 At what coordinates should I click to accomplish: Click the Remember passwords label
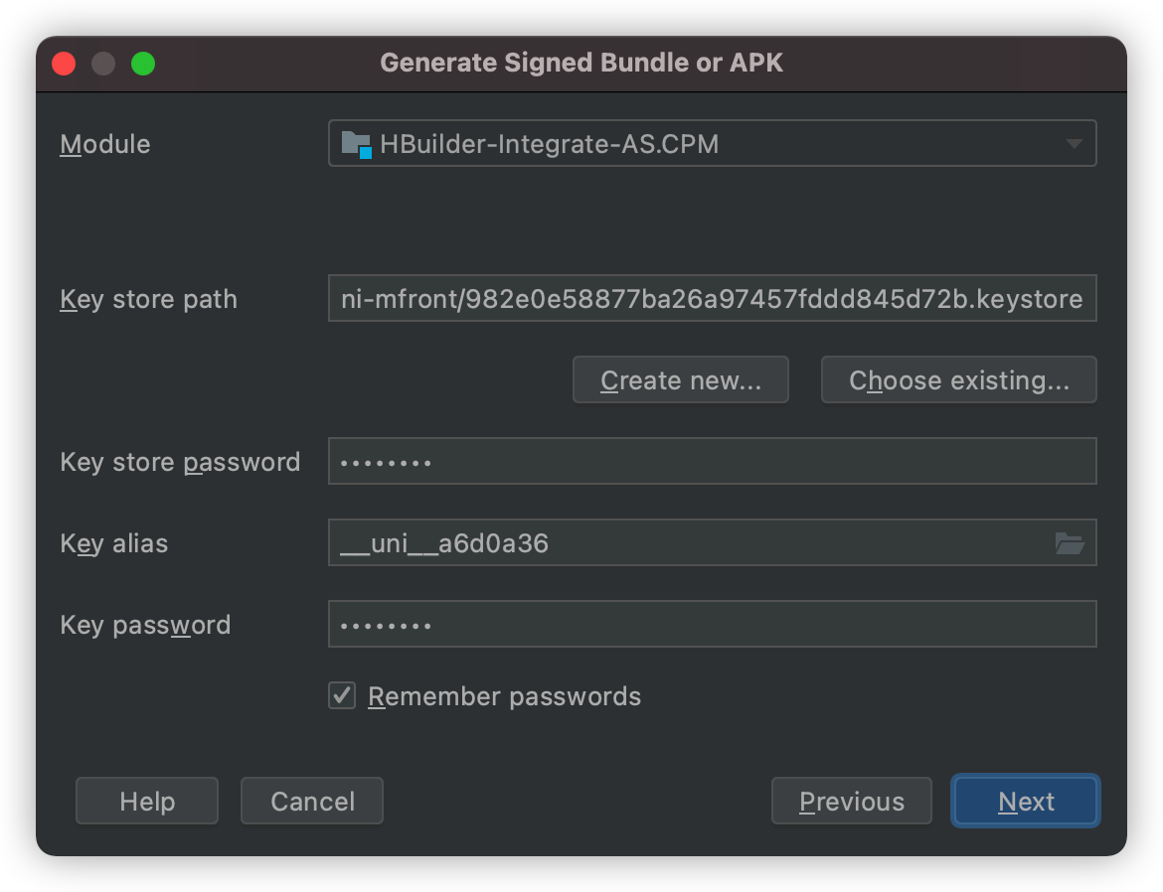tap(504, 696)
